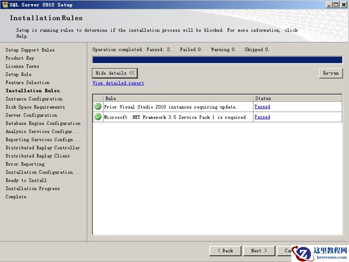Select Error Reporting step
Screen dimensions: 349x262
point(25,164)
